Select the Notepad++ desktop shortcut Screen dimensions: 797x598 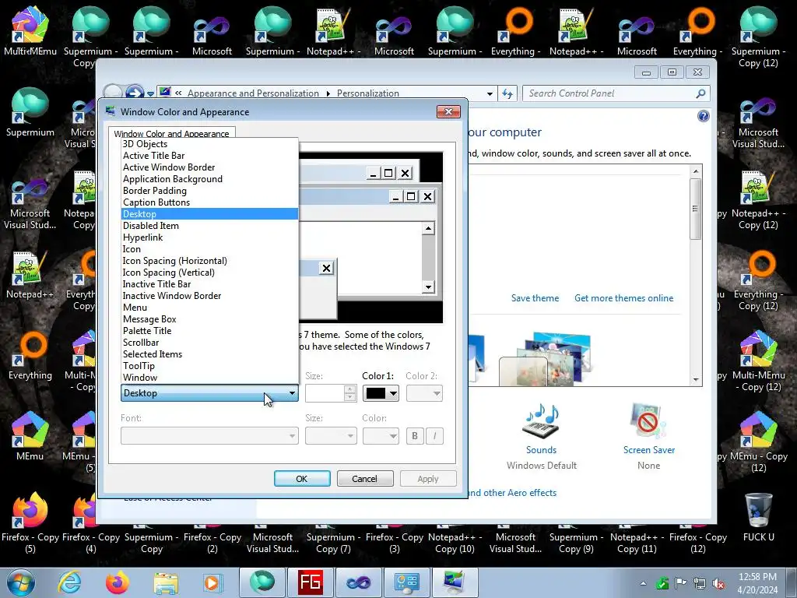coord(30,275)
